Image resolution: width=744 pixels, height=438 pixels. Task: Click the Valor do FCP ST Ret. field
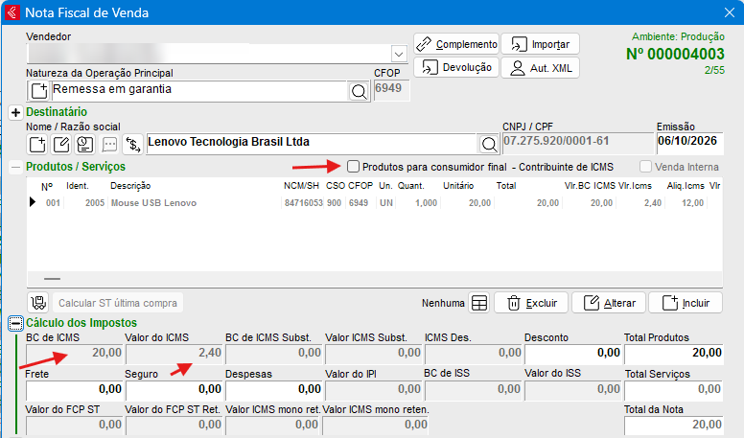point(174,426)
